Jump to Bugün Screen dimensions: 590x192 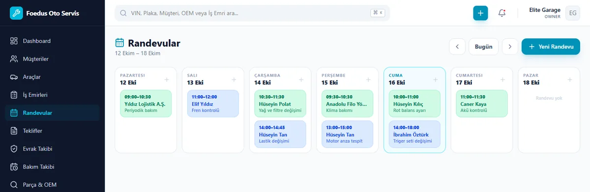point(483,47)
